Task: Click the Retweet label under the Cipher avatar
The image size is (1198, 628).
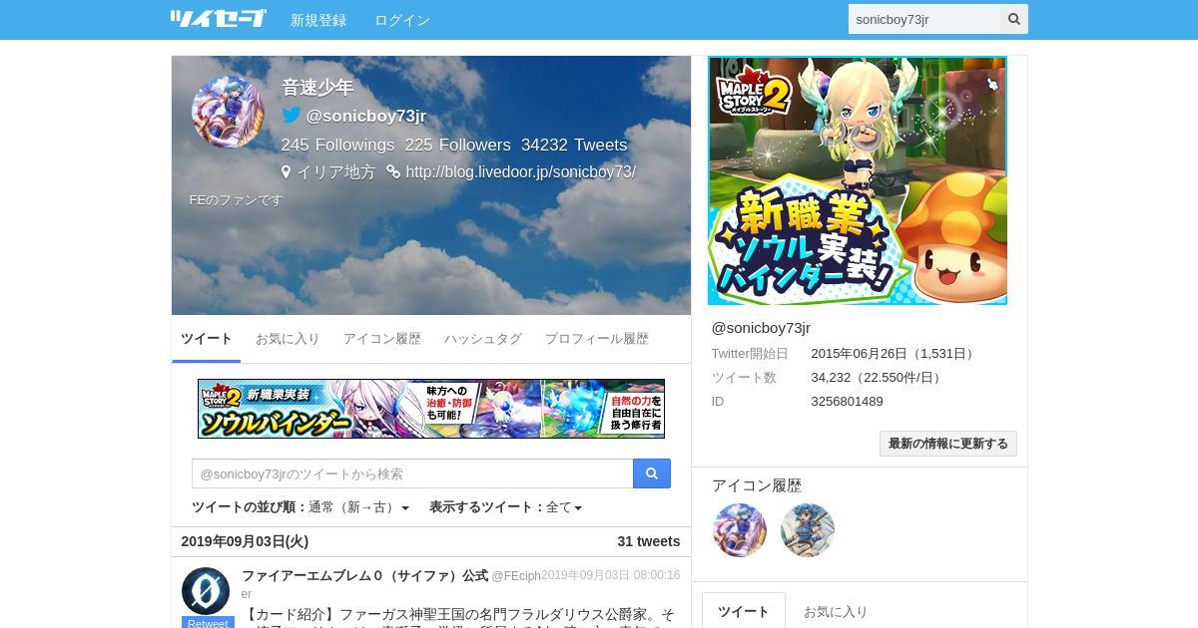Action: click(x=208, y=623)
